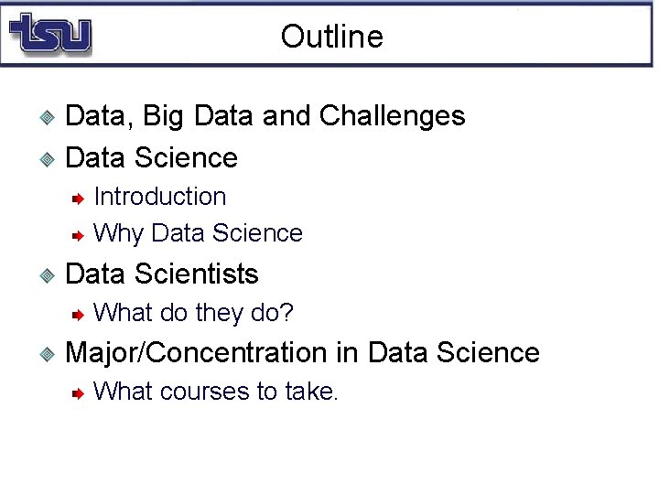The height and width of the screenshot is (494, 659).
Task: Click the TSU logo in the header
Action: click(x=49, y=34)
